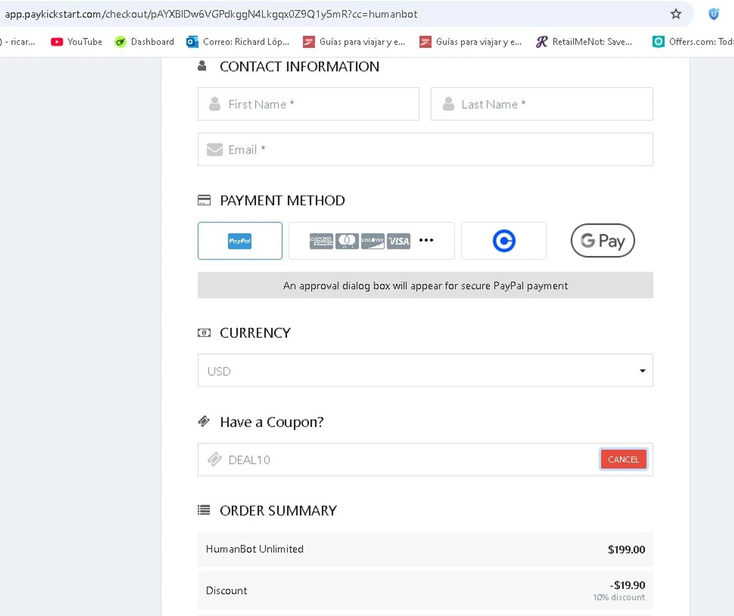Image resolution: width=734 pixels, height=616 pixels.
Task: Click the Contact Information person icon
Action: coord(202,66)
